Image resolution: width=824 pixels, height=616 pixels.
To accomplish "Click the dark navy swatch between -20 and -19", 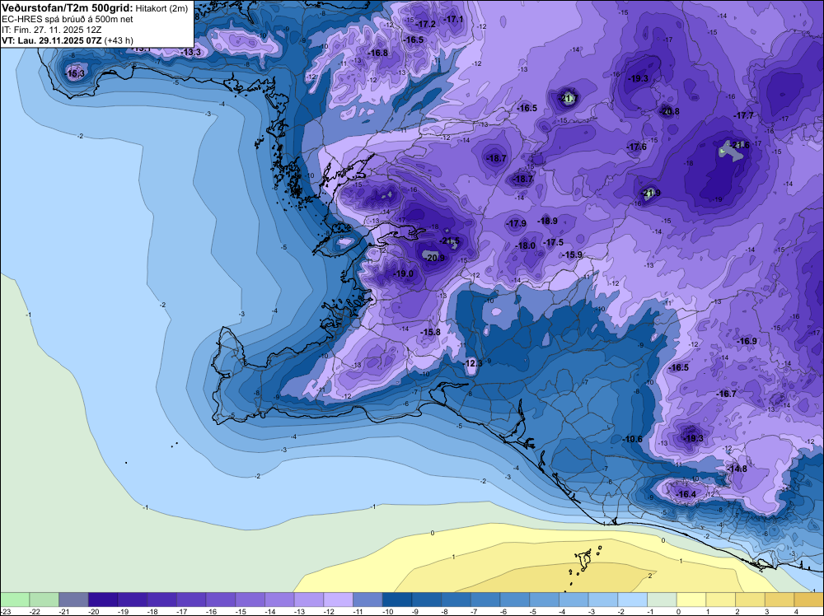I will (x=103, y=600).
